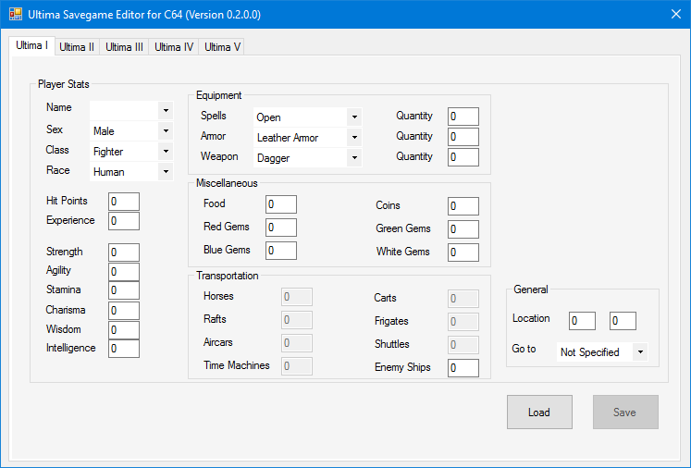This screenshot has width=691, height=468.
Task: Click the disabled Frigates field
Action: coord(463,322)
